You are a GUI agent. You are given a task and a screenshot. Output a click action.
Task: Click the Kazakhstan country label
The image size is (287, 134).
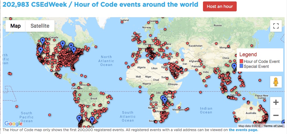[x=196, y=45]
